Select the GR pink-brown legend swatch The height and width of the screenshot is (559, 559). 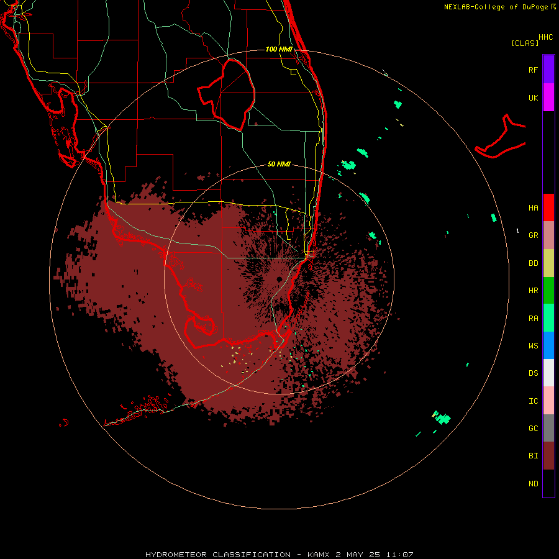[548, 235]
